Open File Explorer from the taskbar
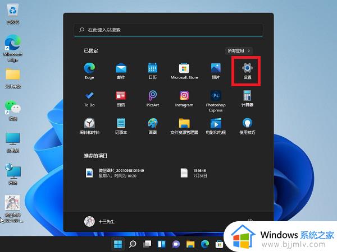 click(x=190, y=244)
